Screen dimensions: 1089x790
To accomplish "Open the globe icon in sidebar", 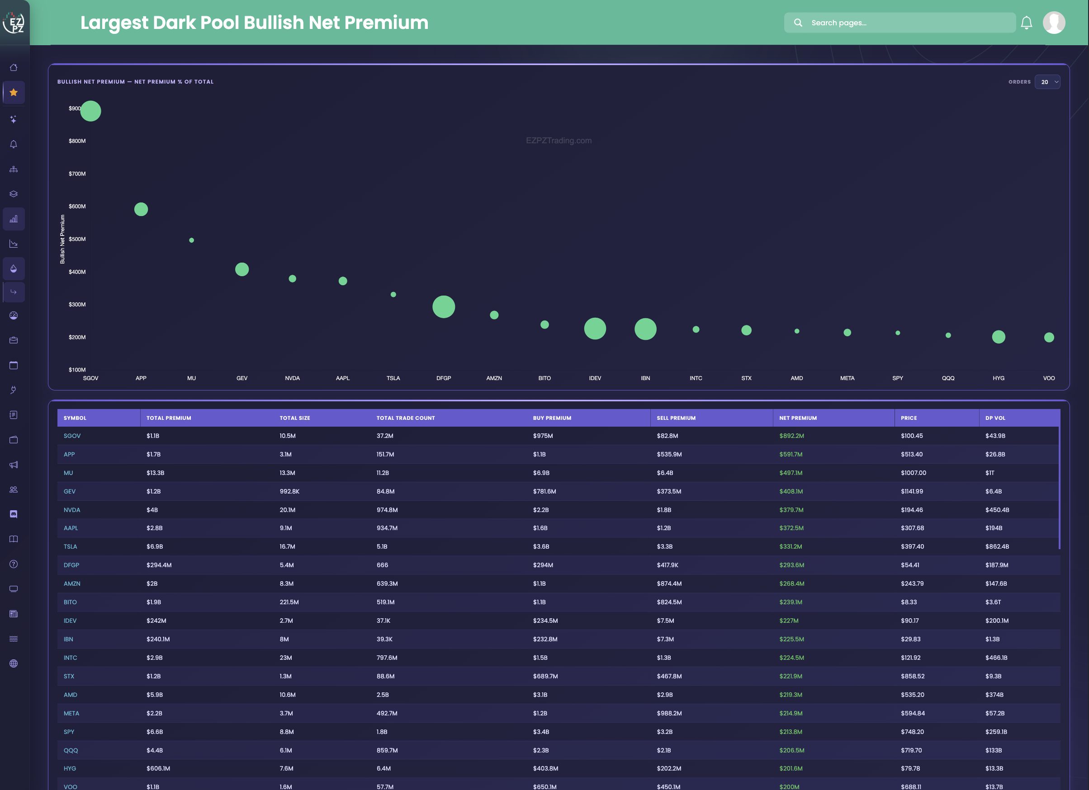I will [14, 663].
